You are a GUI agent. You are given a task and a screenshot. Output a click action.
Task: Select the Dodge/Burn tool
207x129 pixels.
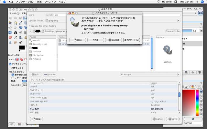click(x=21, y=42)
